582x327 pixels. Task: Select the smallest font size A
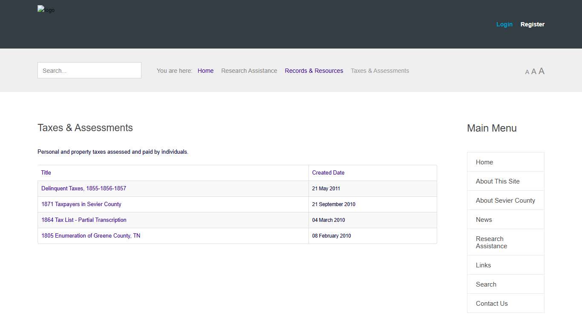[527, 72]
